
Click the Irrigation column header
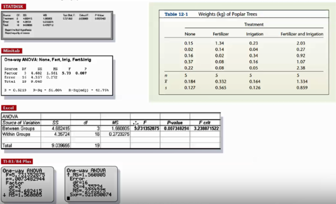coord(255,34)
